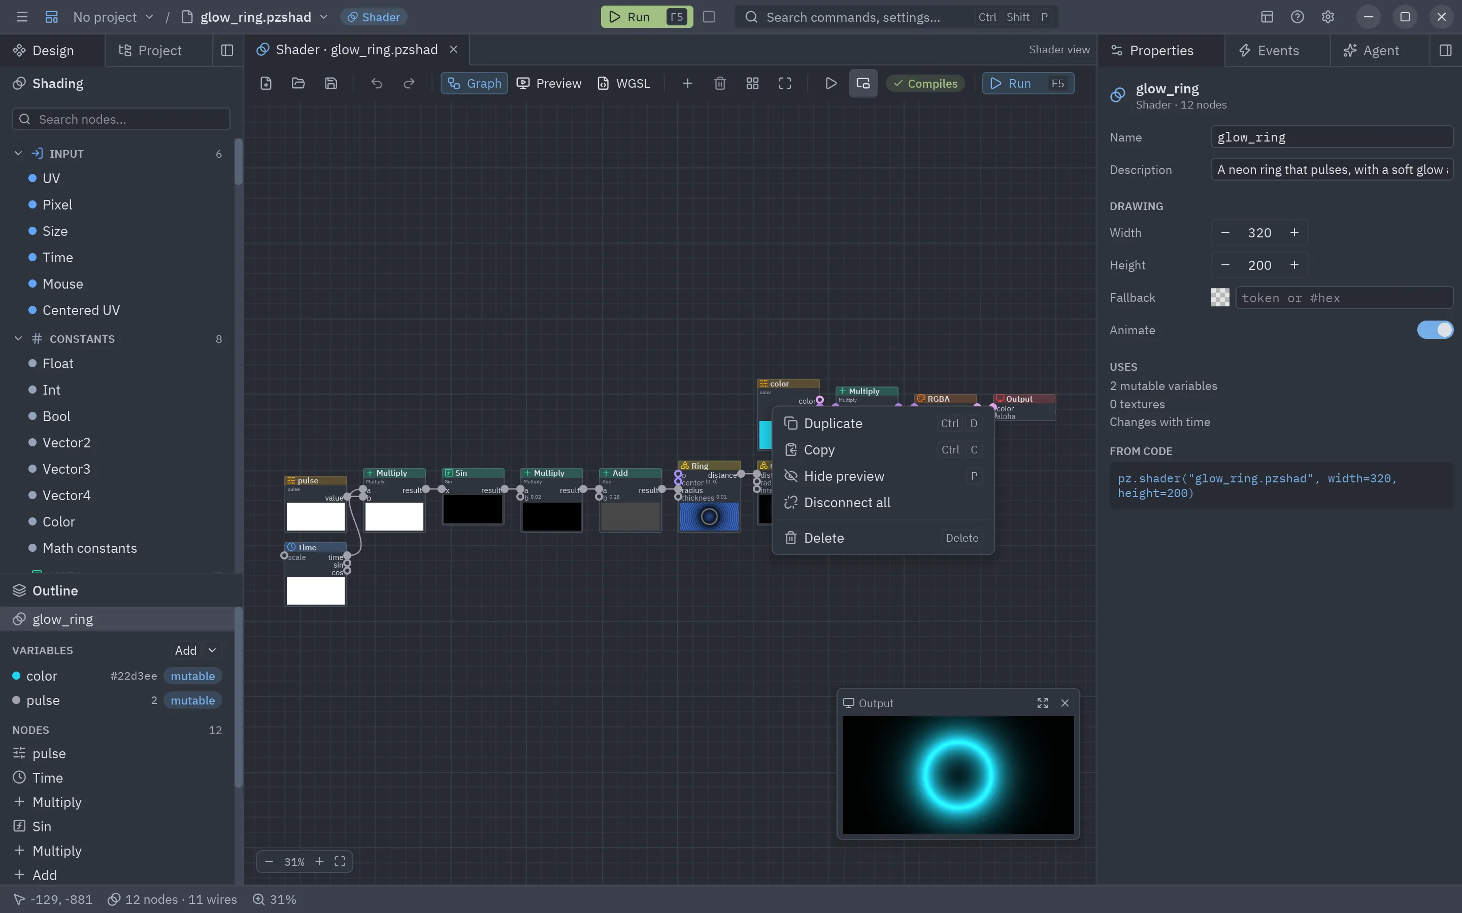
Task: Click the auto-arrange grid icon
Action: tap(753, 83)
